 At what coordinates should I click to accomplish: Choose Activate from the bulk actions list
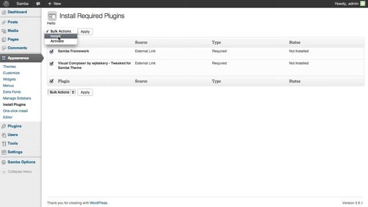click(61, 41)
